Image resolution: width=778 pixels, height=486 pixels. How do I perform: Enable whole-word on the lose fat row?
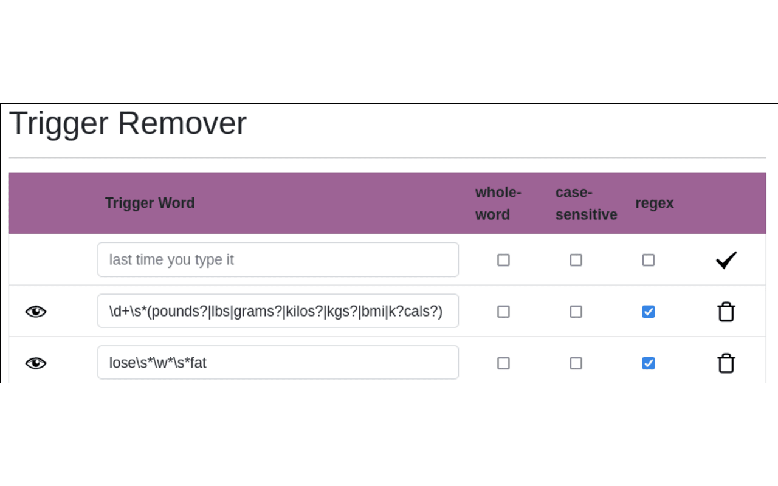[x=503, y=363]
